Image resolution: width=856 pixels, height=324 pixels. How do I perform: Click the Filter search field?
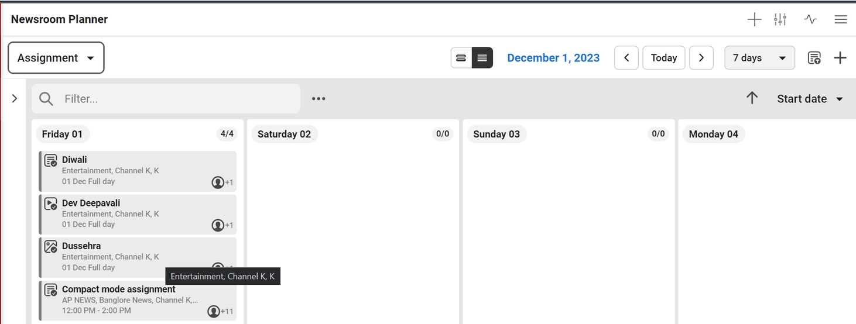click(176, 99)
